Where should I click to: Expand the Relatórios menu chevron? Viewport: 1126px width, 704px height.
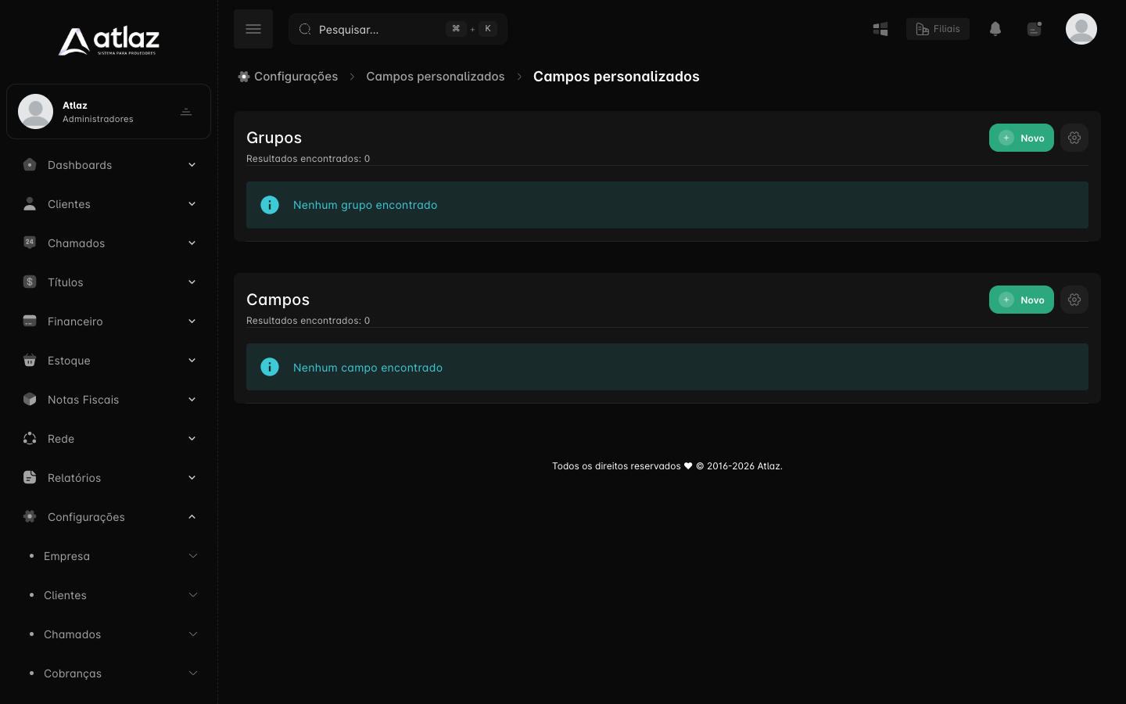pyautogui.click(x=192, y=477)
